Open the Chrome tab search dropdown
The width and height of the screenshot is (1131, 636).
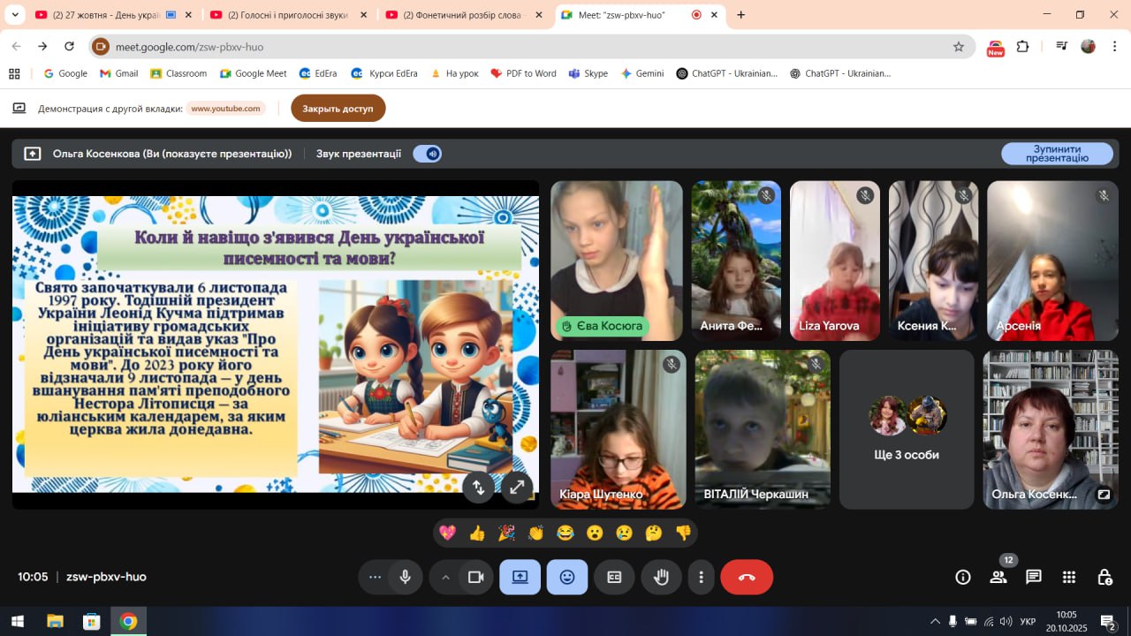pyautogui.click(x=15, y=15)
